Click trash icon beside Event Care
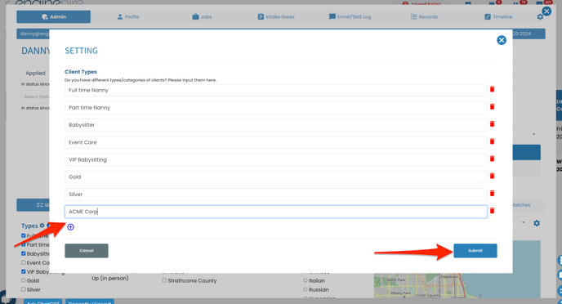Screen dimensions: 562x304 pos(492,141)
